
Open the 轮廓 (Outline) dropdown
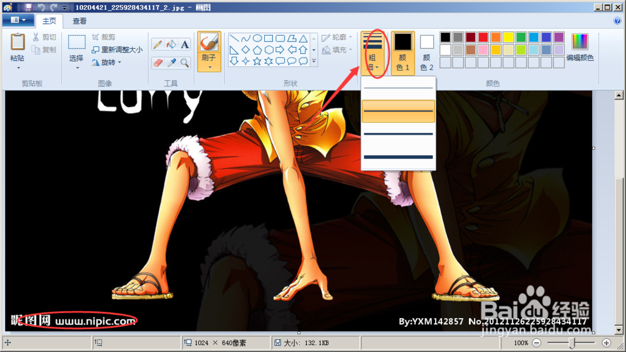(337, 37)
